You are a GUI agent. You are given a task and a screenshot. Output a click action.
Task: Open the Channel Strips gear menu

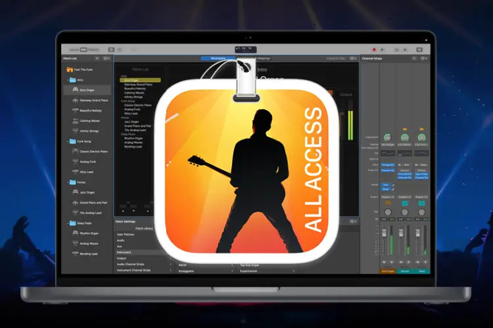point(423,58)
